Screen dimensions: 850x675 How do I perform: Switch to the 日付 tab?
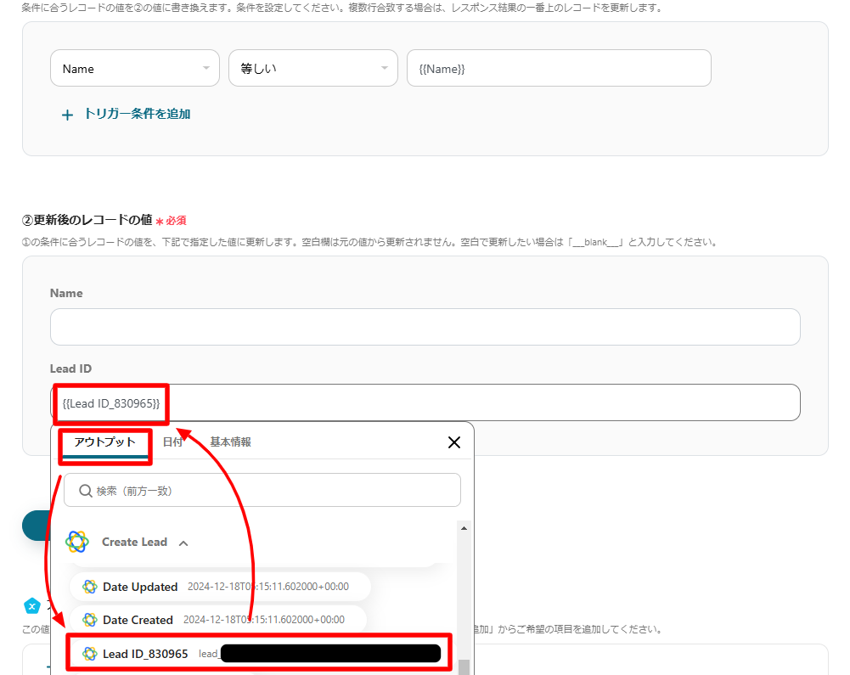pyautogui.click(x=172, y=442)
